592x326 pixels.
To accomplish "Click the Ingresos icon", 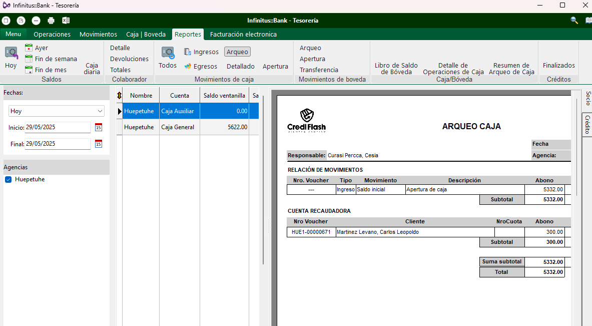I will 188,52.
